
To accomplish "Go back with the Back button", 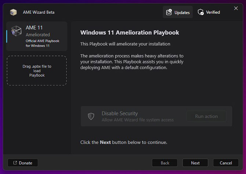I will click(165, 163).
